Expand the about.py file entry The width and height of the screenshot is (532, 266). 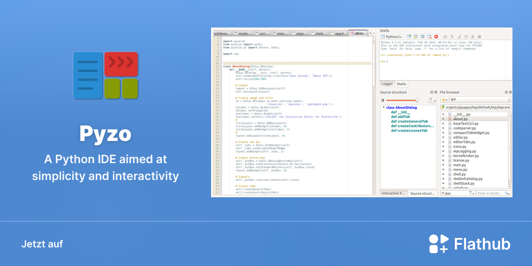point(443,119)
